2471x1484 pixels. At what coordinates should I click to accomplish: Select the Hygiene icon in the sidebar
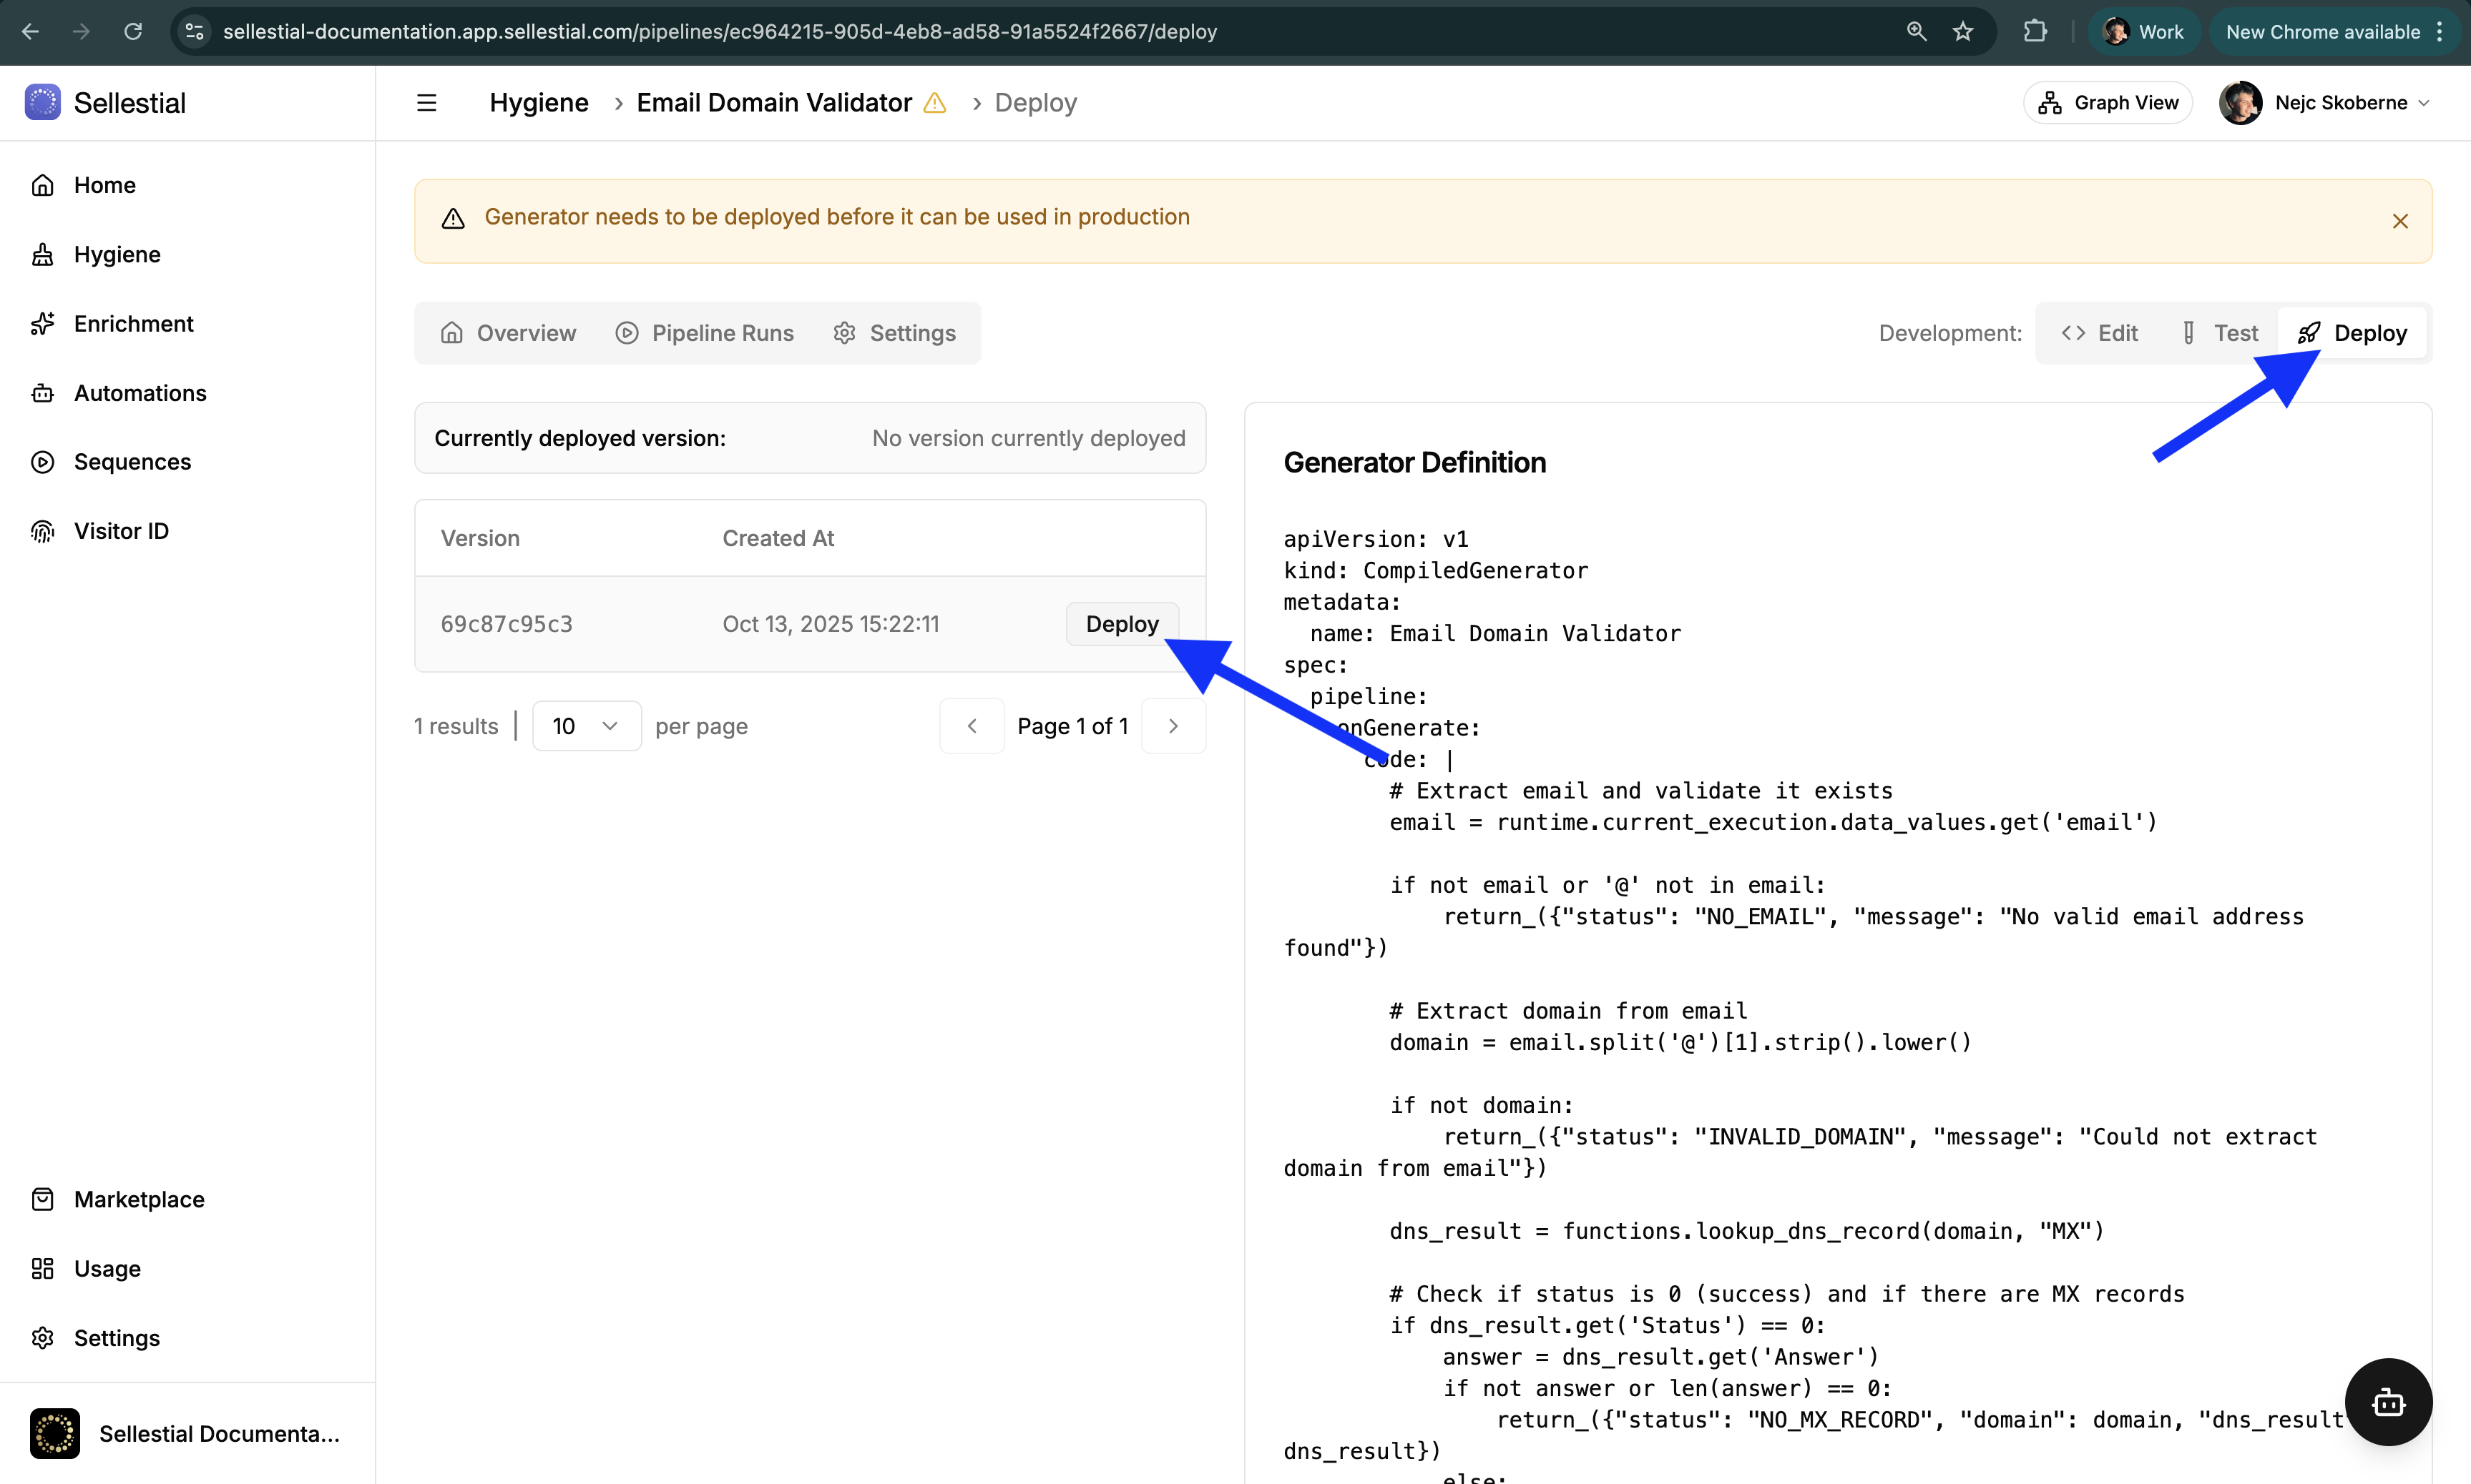click(x=42, y=254)
